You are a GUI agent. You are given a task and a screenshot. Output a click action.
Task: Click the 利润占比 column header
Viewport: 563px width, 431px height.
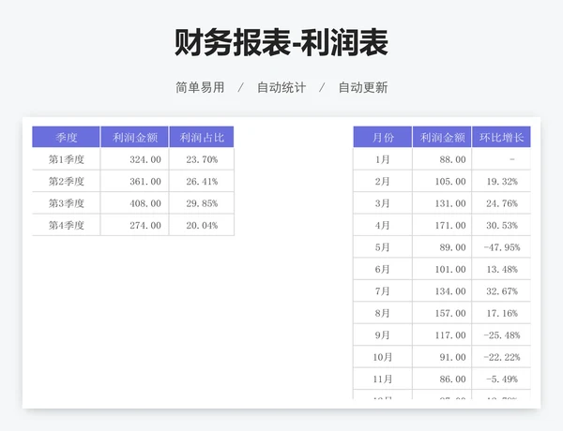tap(202, 137)
